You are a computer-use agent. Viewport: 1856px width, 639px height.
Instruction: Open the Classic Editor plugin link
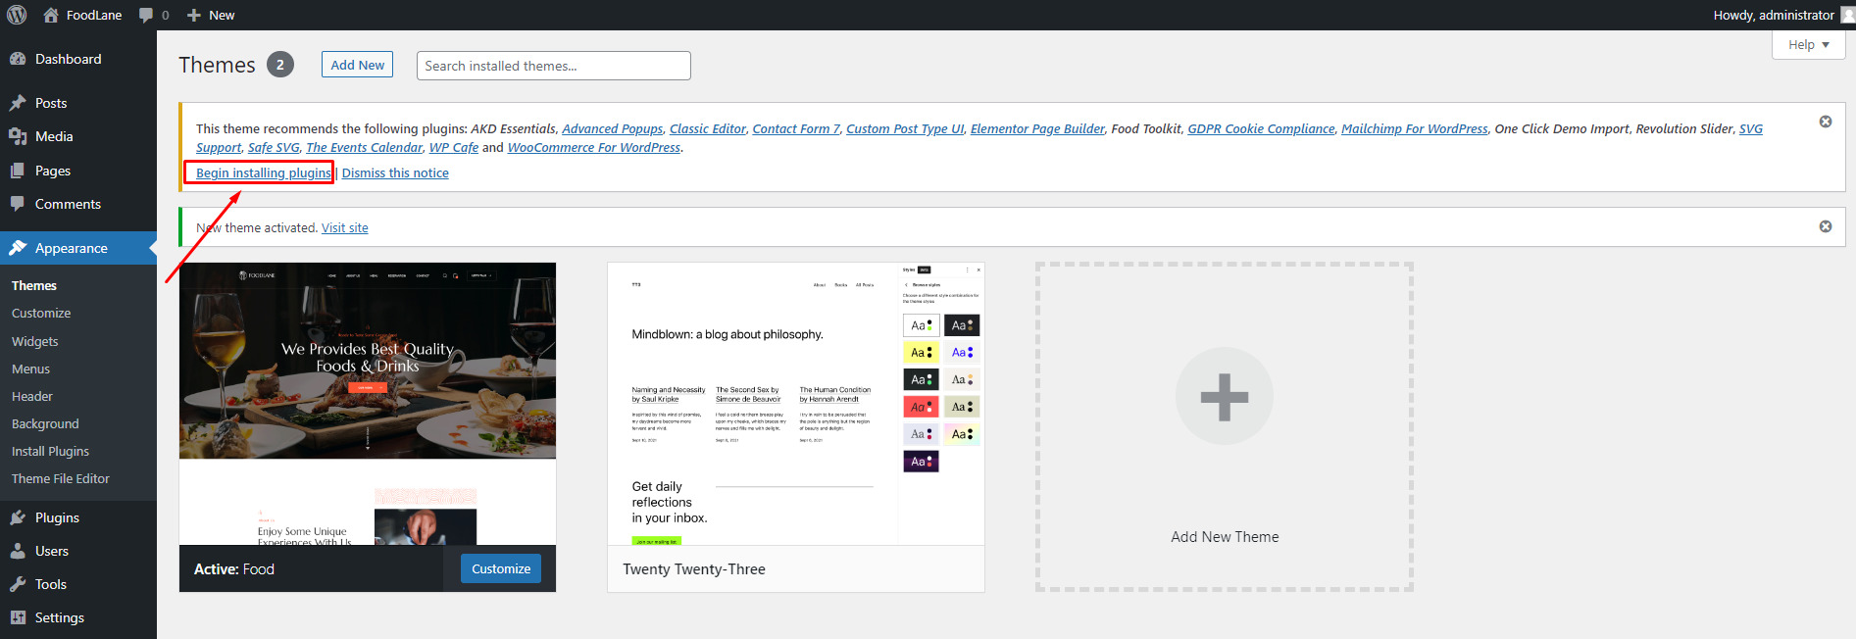point(708,128)
